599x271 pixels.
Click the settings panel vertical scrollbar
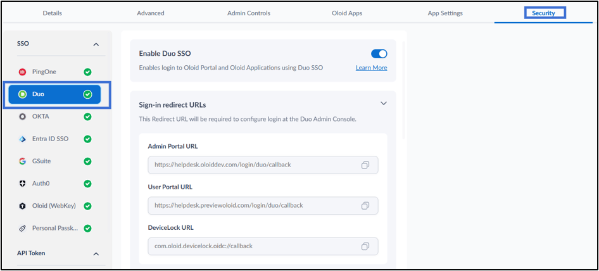(404, 90)
